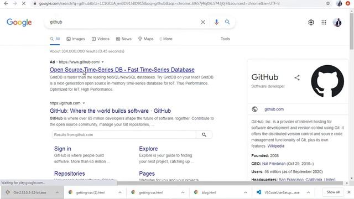Click the vertical page scrollbar

click(x=352, y=32)
